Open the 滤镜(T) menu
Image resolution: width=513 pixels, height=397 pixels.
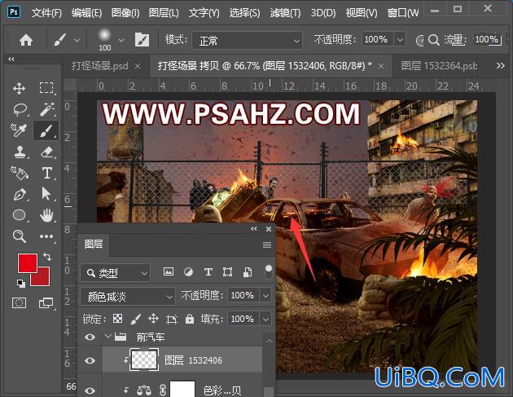[x=285, y=13]
